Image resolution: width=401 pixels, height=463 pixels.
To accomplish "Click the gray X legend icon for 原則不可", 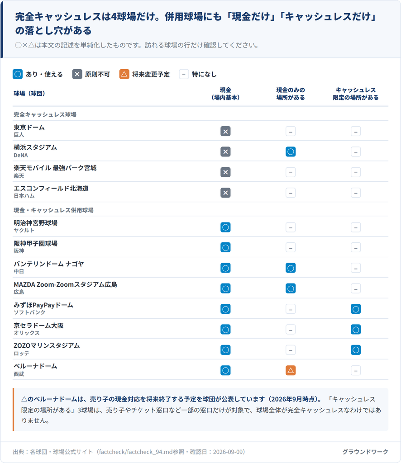I will tap(77, 74).
